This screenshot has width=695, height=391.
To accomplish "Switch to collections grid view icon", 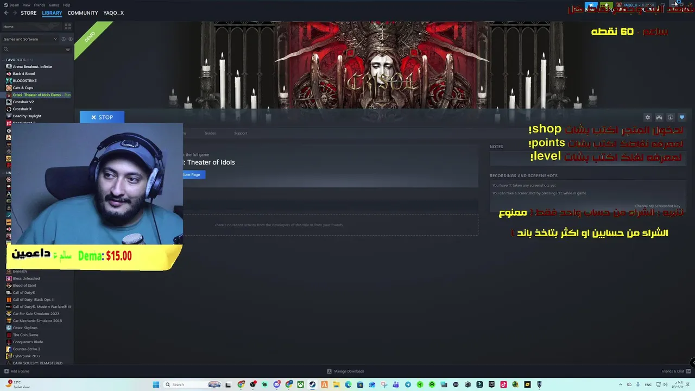I will [68, 26].
